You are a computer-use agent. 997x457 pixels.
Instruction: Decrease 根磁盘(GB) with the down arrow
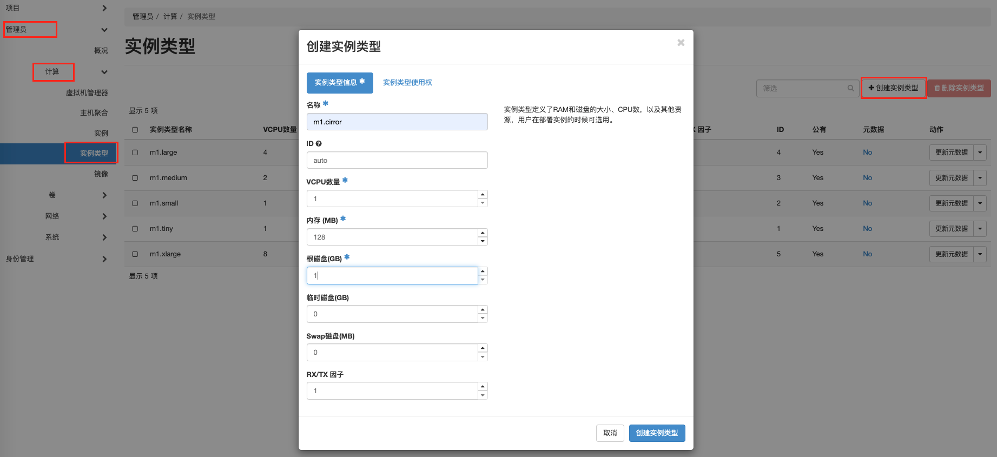pyautogui.click(x=483, y=280)
